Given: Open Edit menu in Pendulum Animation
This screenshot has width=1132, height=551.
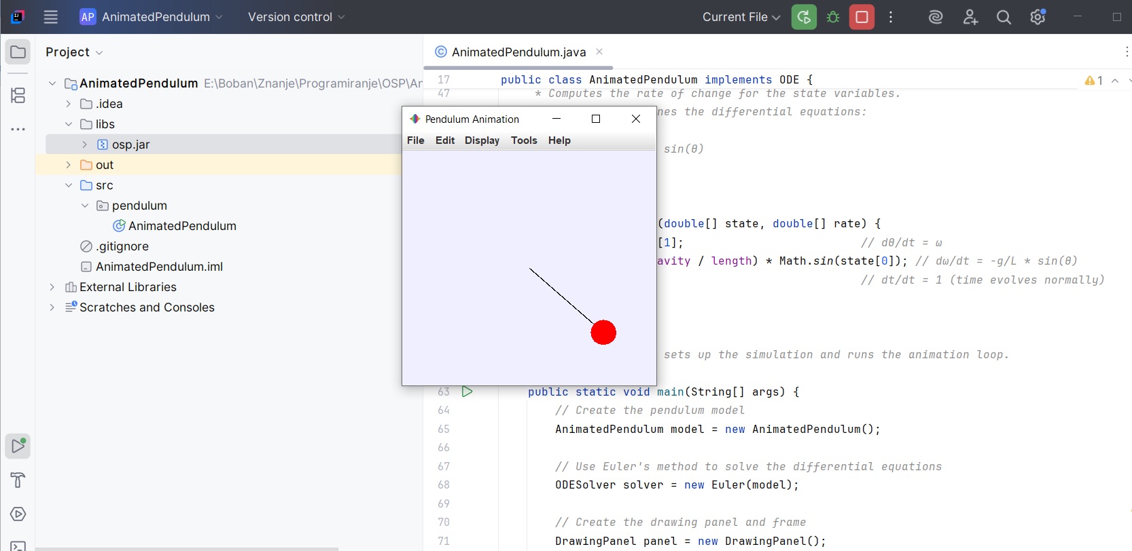Looking at the screenshot, I should click(445, 140).
